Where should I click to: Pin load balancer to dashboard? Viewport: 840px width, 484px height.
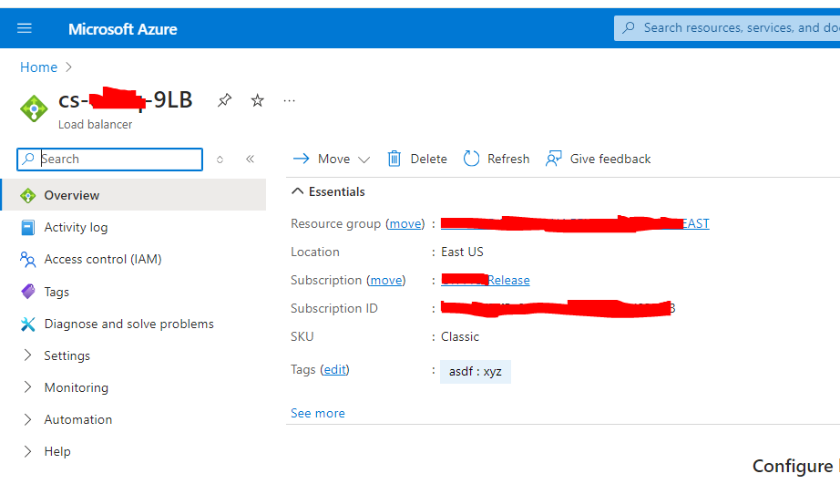[224, 100]
